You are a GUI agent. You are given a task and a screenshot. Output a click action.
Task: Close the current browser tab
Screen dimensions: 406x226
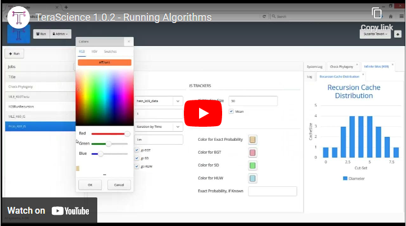click(57, 7)
